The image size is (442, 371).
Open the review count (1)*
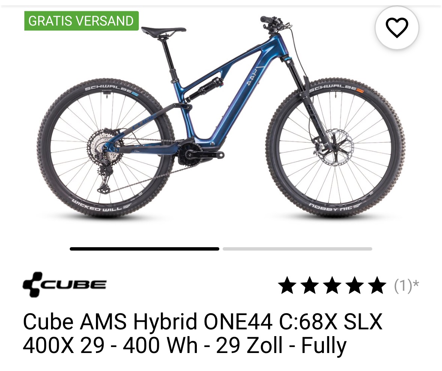(x=406, y=285)
